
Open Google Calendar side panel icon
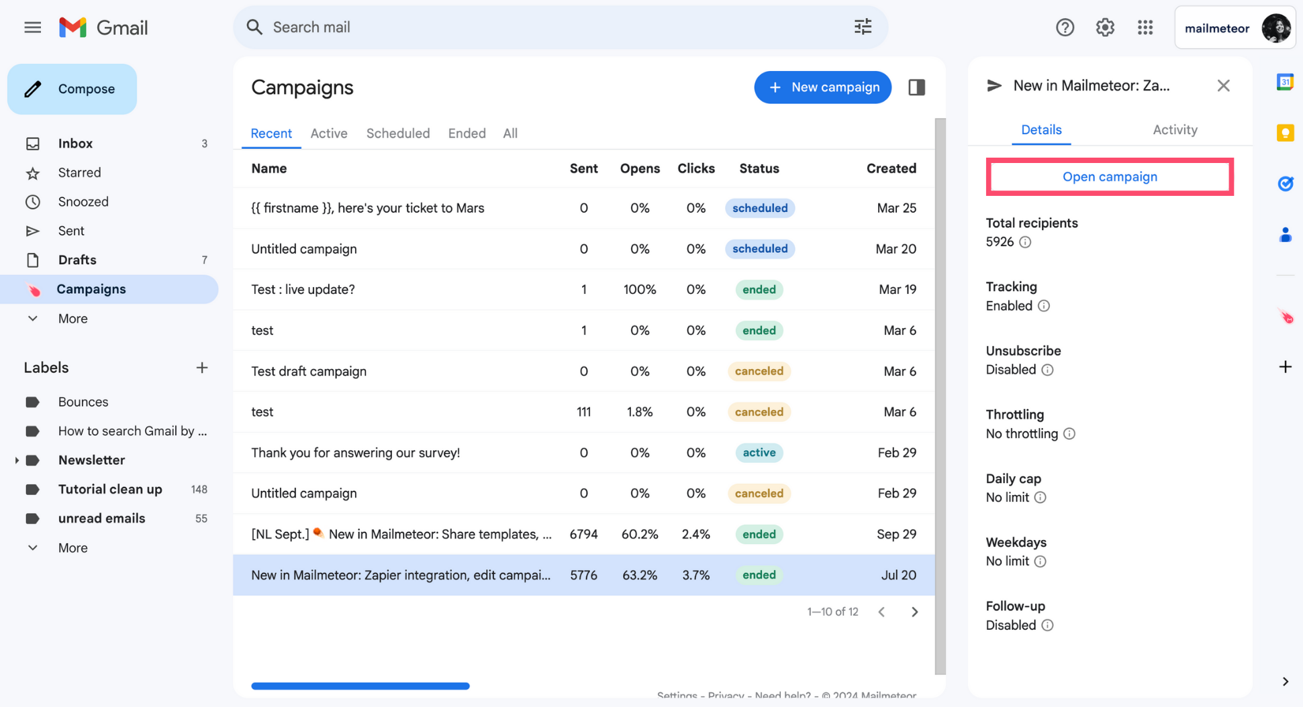pyautogui.click(x=1285, y=82)
